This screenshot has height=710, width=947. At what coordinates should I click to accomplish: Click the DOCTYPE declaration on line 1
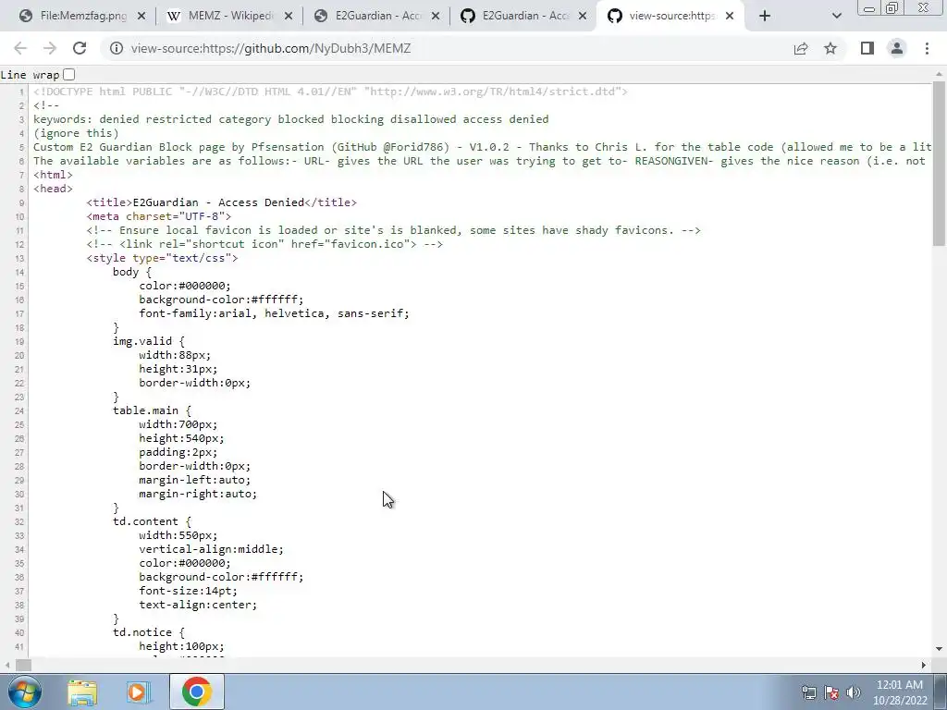[330, 92]
